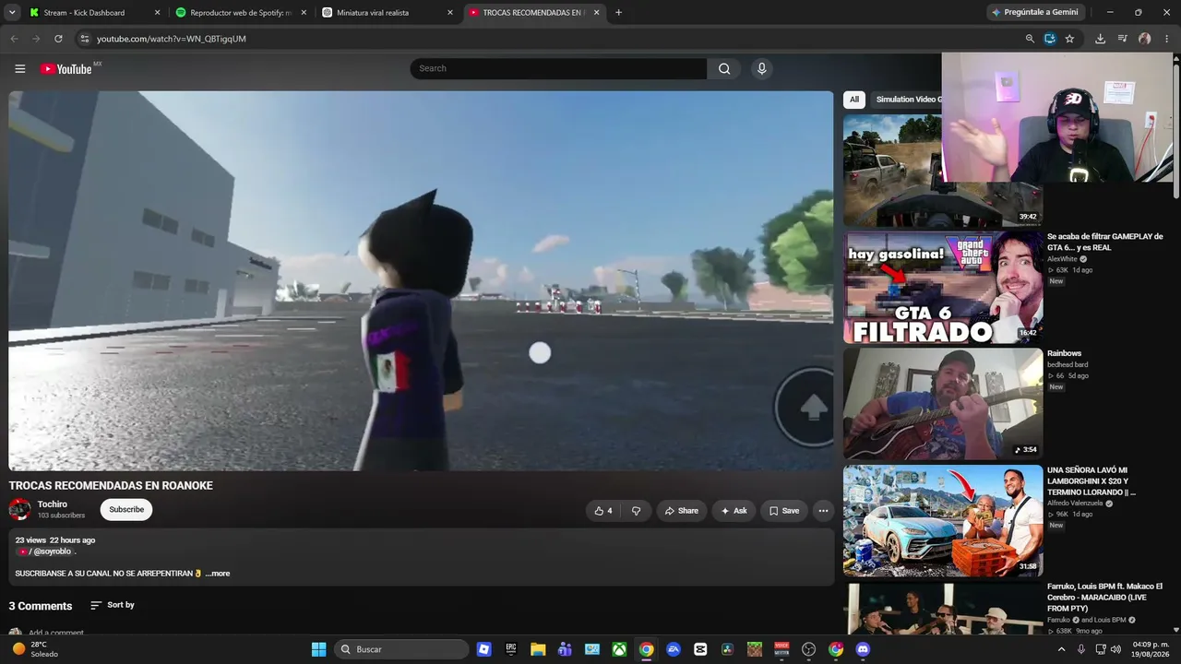Close the Miniatura viral realista tab
1181x664 pixels.
[x=450, y=13]
